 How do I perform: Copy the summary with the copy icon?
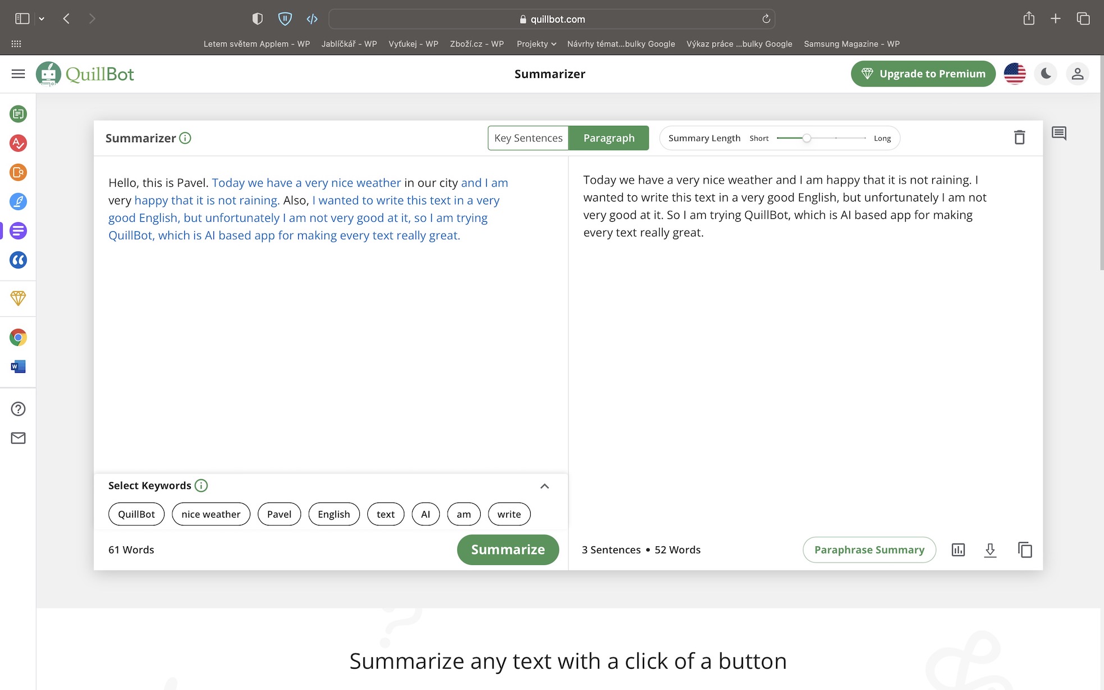click(x=1025, y=550)
